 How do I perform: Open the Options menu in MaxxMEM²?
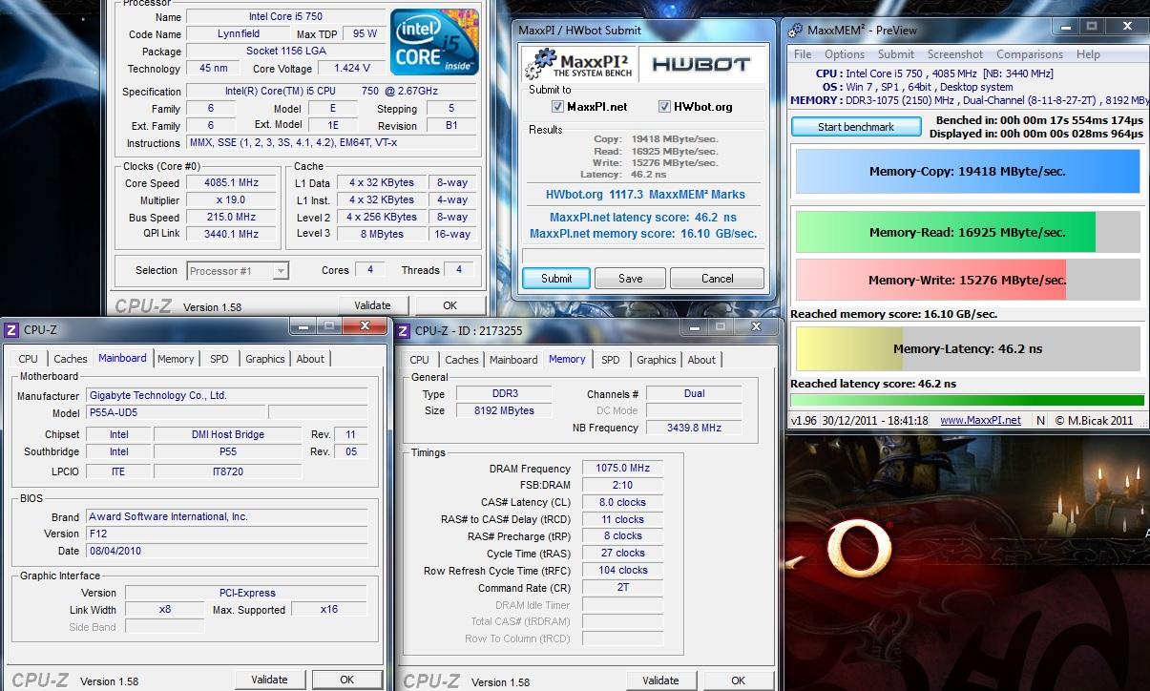[844, 54]
